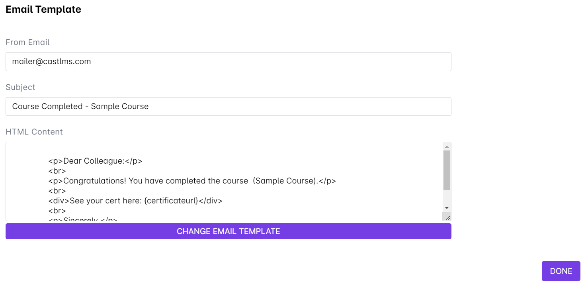586x285 pixels.
Task: Click the "From Email" label
Action: tap(27, 42)
